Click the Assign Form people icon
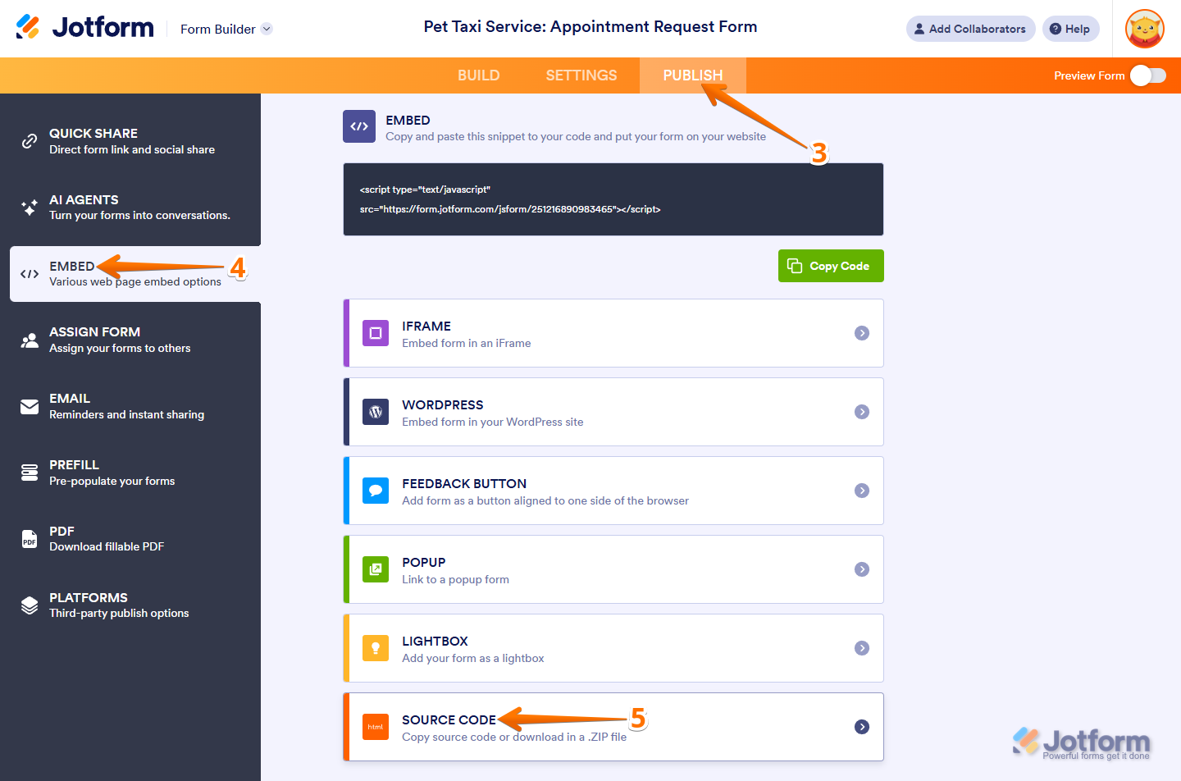The image size is (1181, 781). point(30,340)
